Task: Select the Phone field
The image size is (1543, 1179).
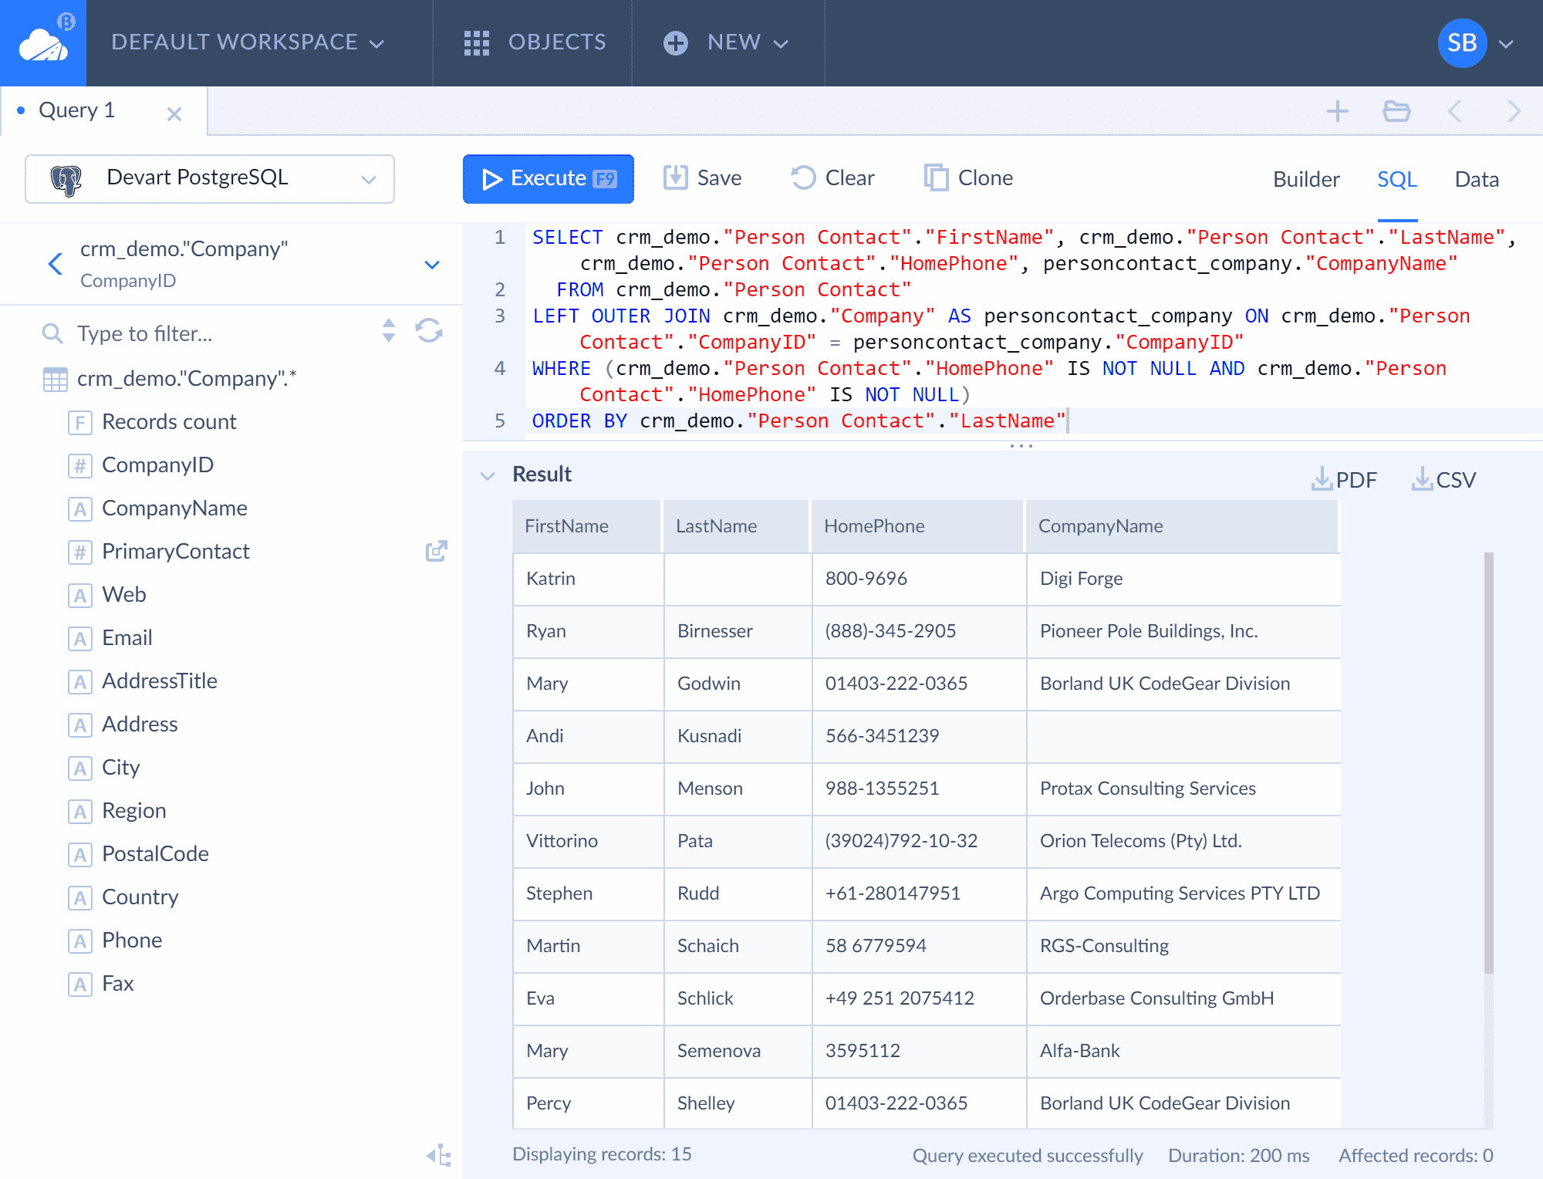Action: 116,941
